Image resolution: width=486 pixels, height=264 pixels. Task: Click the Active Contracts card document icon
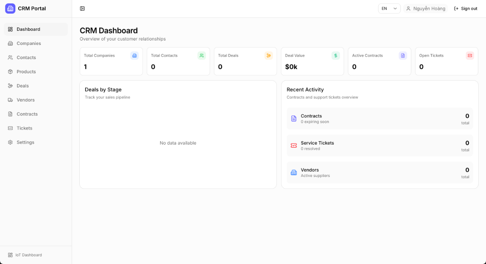coord(403,55)
